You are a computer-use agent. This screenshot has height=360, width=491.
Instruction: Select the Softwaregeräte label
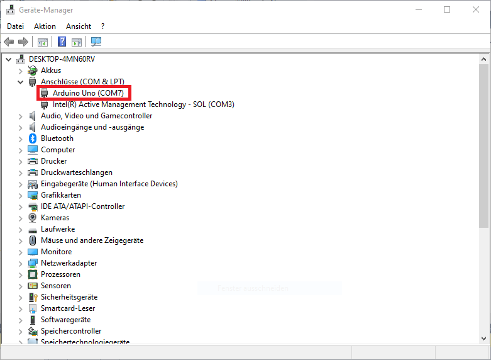pos(66,320)
